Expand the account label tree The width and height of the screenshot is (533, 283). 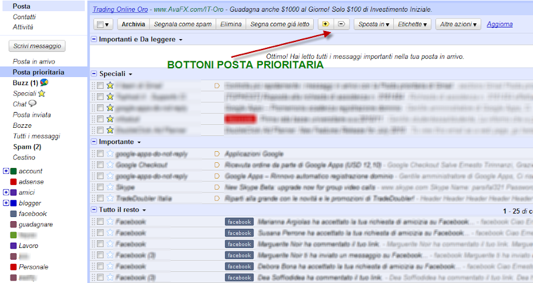click(6, 171)
